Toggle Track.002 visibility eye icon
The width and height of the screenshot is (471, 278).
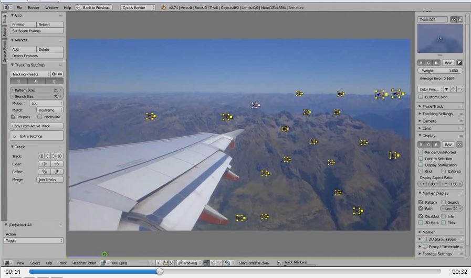(x=453, y=19)
